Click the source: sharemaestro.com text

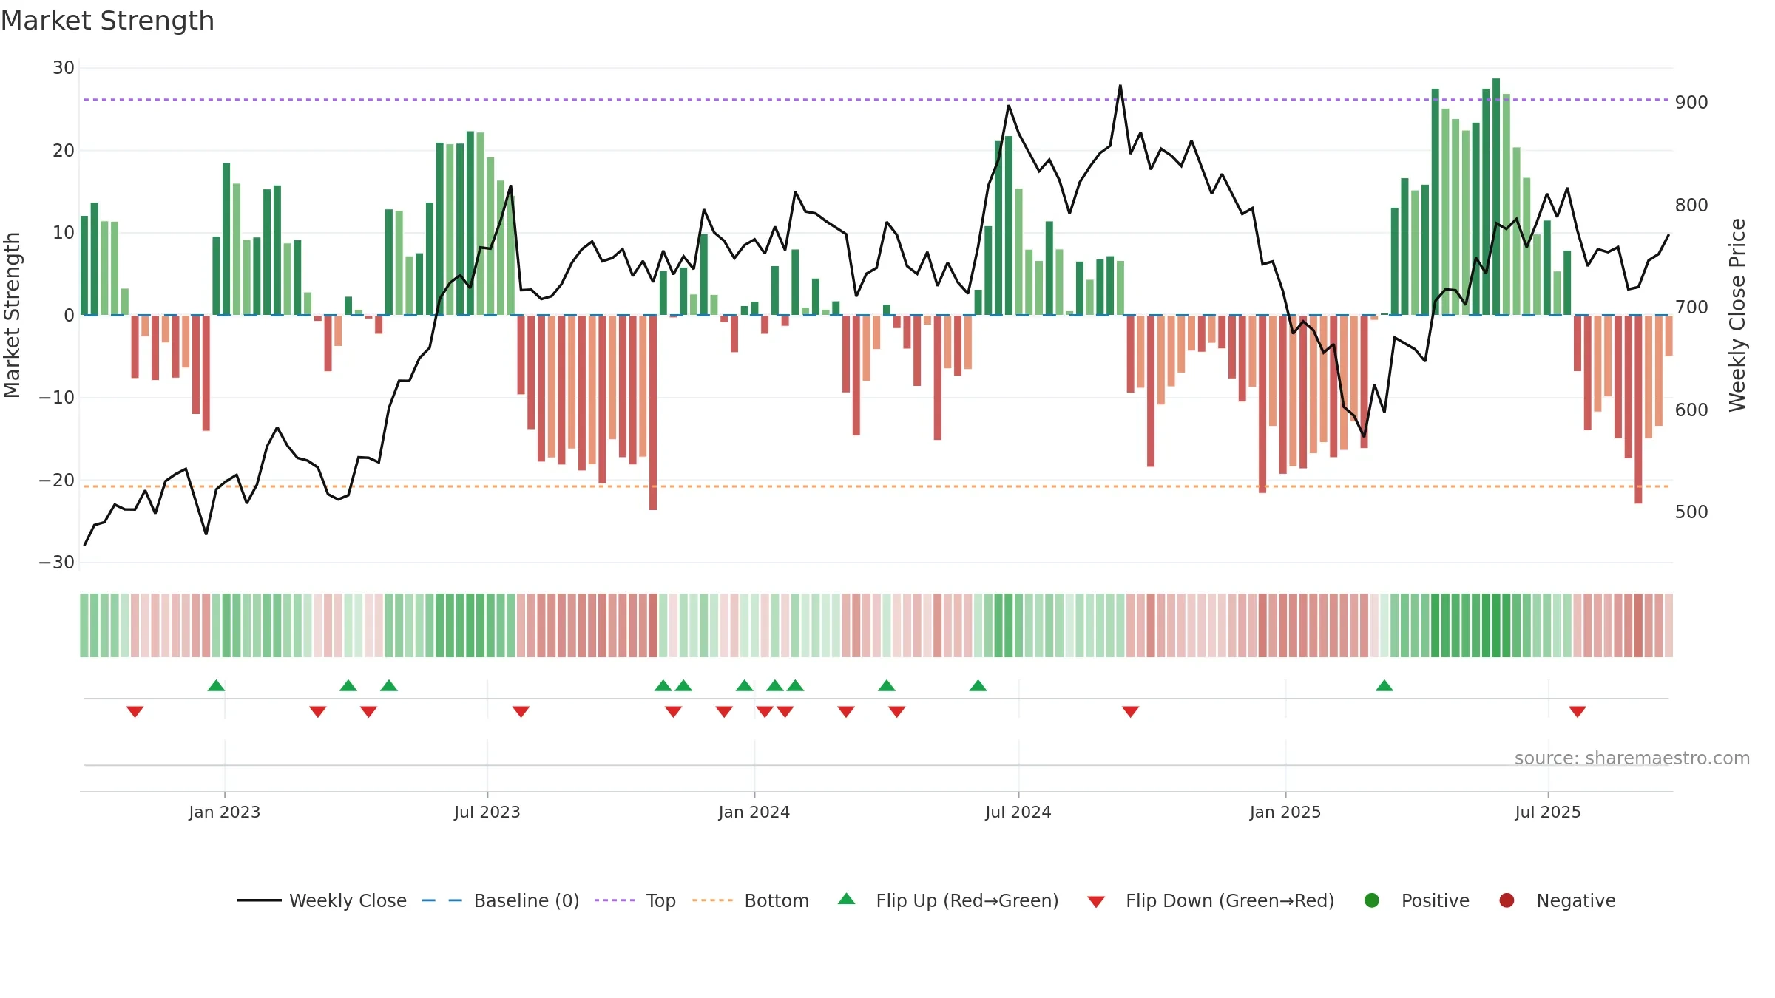[x=1632, y=758]
